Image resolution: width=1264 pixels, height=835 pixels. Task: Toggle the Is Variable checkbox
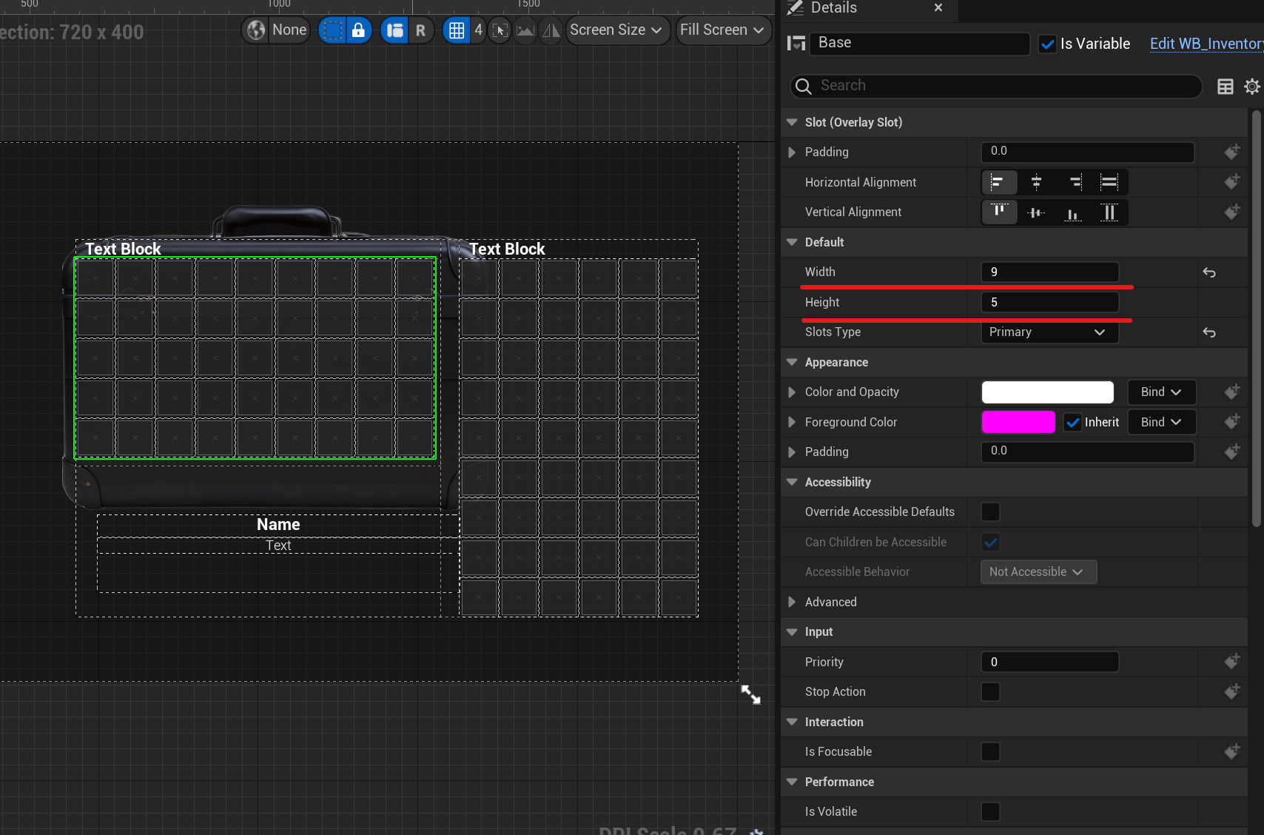(1047, 44)
